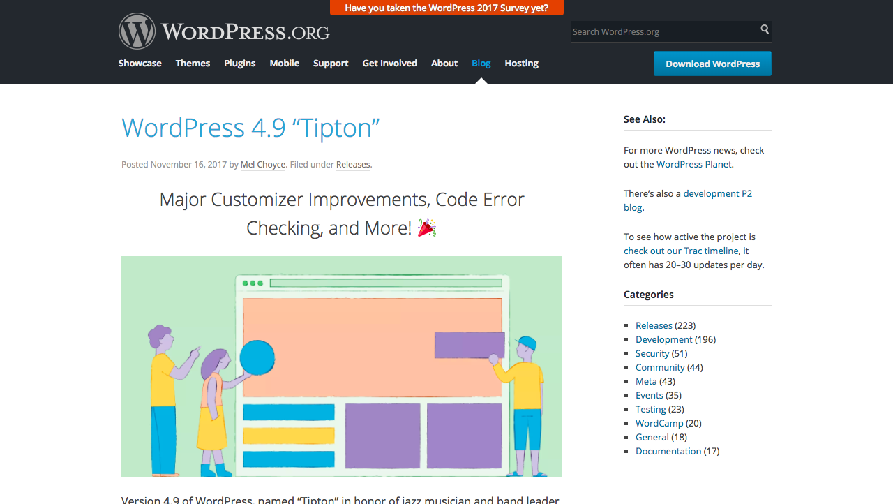Open the Testing category
Screen dimensions: 893x504
click(651, 410)
